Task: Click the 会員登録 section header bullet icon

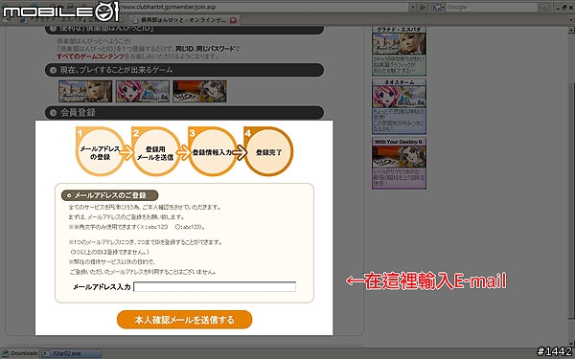Action: pyautogui.click(x=53, y=112)
